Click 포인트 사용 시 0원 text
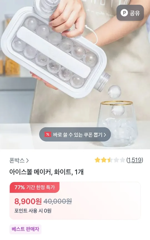Screen dimensions: 150x240 point(33,211)
